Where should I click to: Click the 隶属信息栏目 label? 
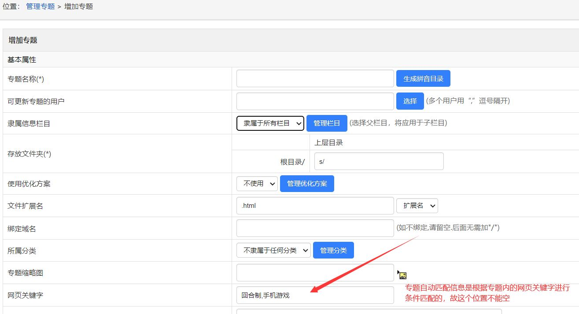point(29,123)
